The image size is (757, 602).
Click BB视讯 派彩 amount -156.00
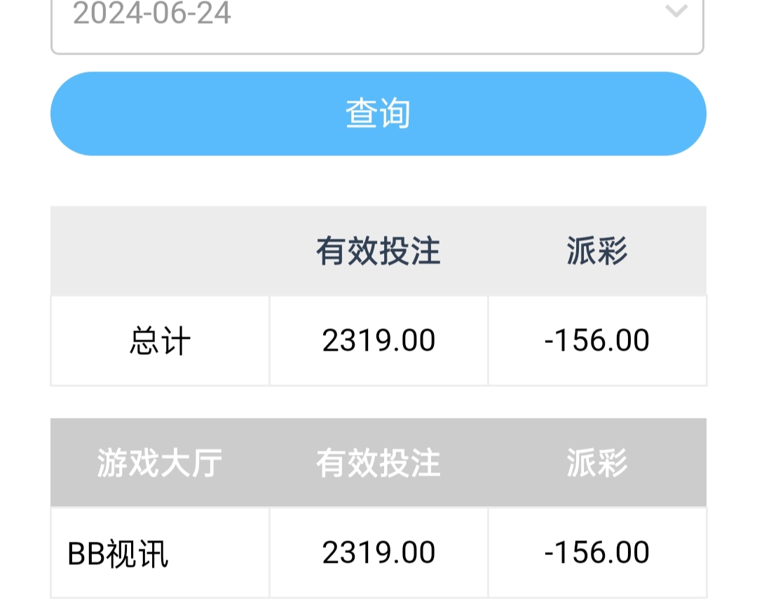pos(597,553)
